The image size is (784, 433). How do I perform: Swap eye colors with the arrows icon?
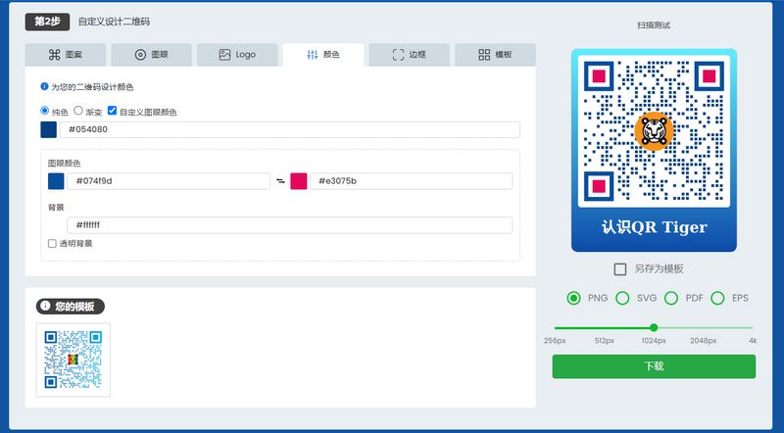click(x=280, y=181)
